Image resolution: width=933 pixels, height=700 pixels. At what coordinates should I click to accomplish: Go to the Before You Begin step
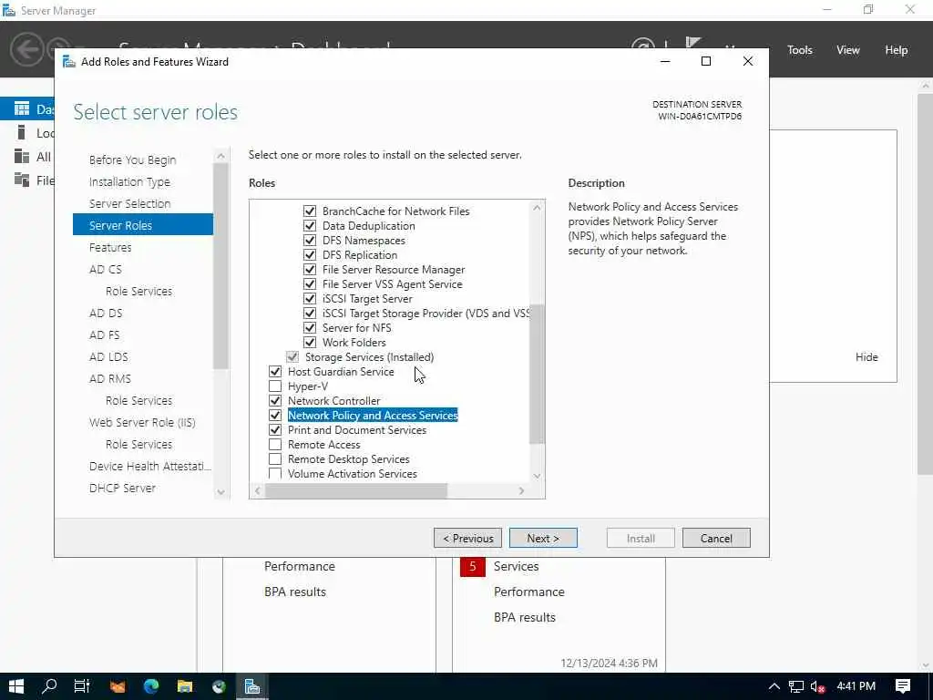(133, 160)
